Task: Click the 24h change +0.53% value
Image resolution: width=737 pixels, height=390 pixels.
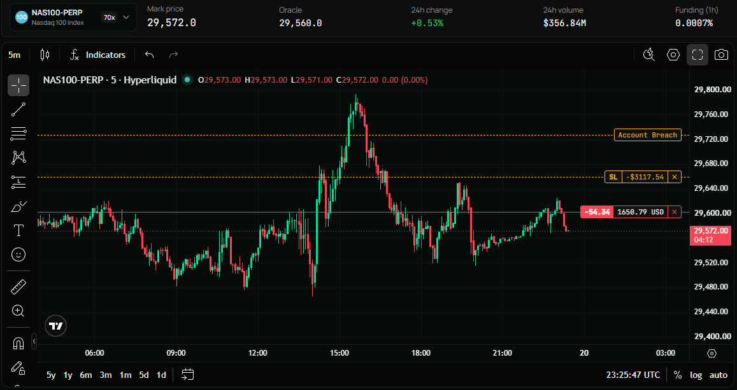Action: [x=427, y=22]
